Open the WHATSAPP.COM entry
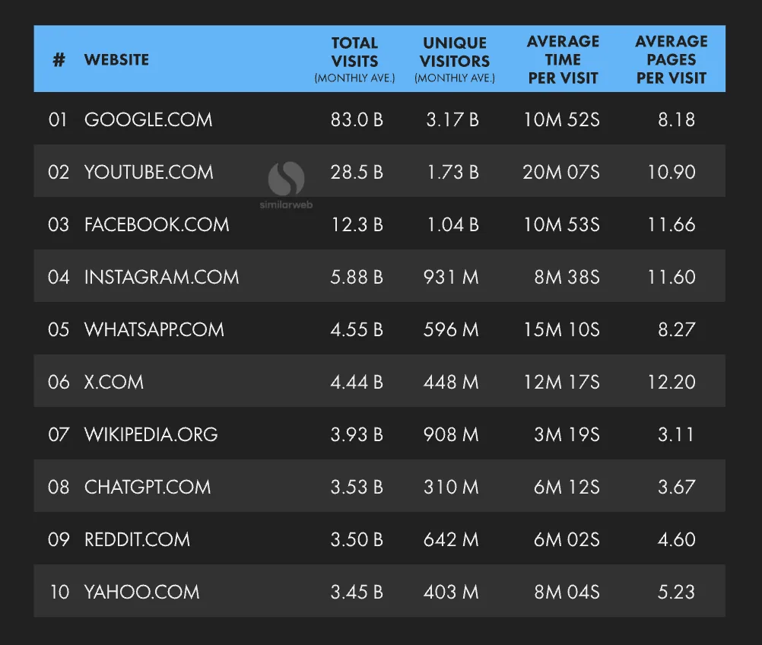The width and height of the screenshot is (762, 645). [x=154, y=329]
